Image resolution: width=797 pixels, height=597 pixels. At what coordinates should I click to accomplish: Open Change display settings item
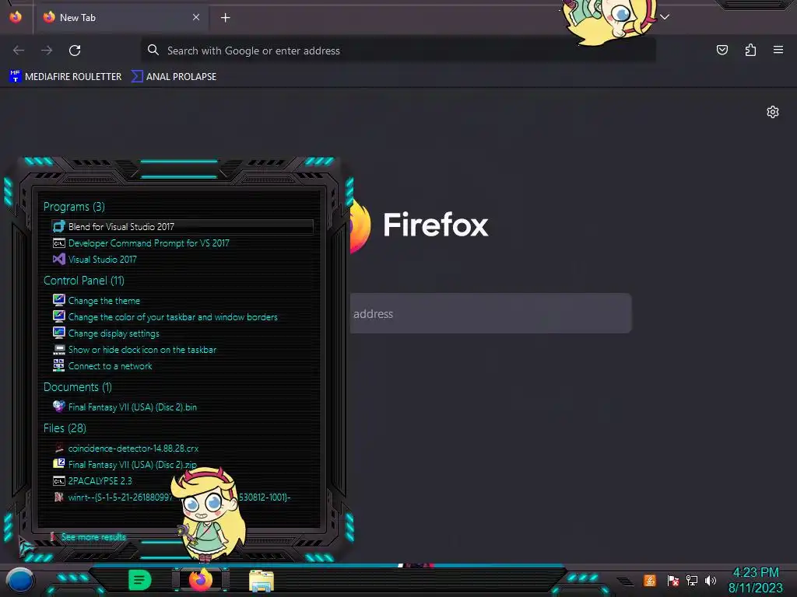point(106,333)
